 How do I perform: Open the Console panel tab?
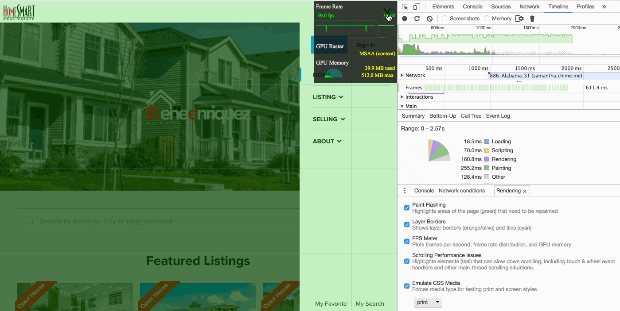click(x=472, y=7)
